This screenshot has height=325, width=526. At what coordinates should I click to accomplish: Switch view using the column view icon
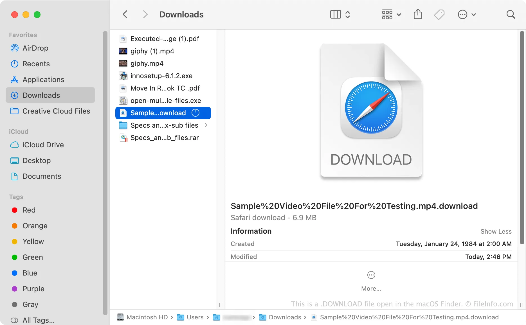[x=335, y=14]
